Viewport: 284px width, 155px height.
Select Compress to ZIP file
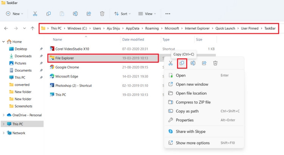(204, 102)
